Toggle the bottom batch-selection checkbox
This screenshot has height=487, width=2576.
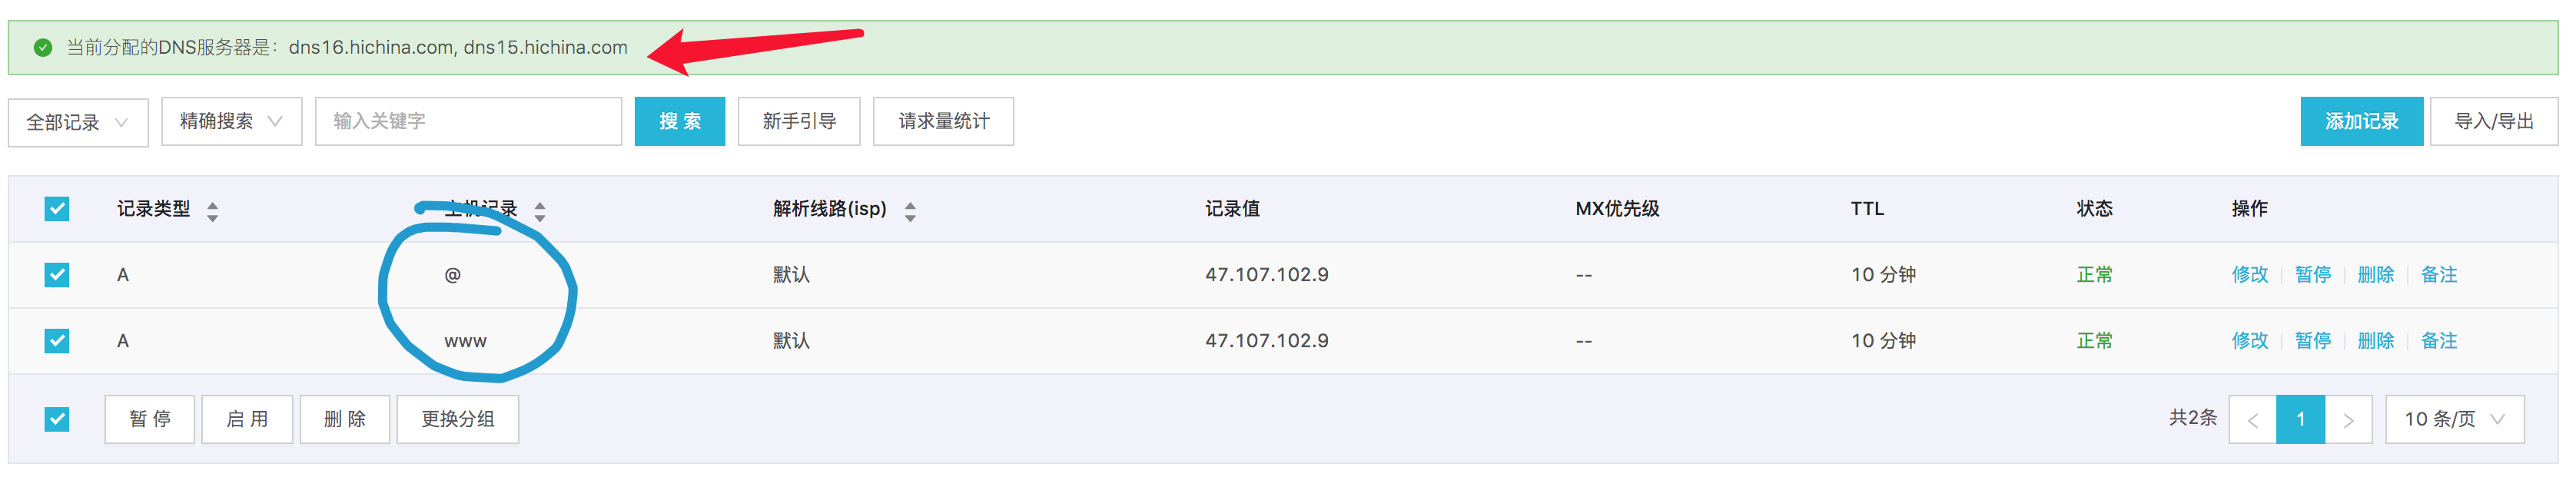click(x=57, y=419)
